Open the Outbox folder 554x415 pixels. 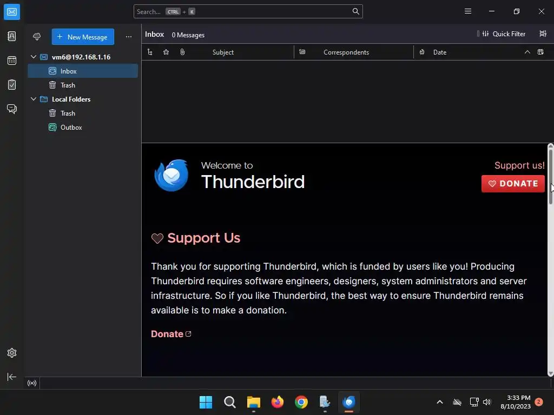pyautogui.click(x=83, y=128)
